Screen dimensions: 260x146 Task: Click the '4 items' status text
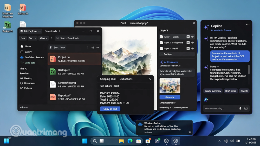coord(24,107)
